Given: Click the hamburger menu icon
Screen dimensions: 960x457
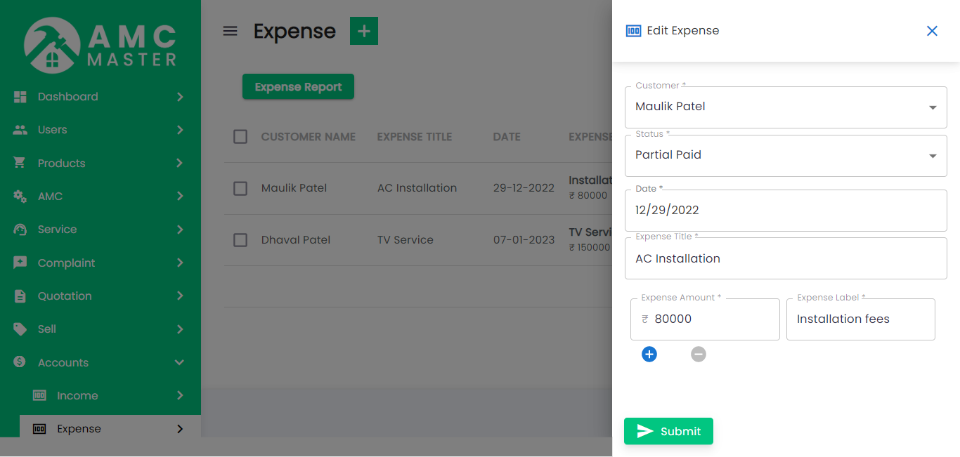Looking at the screenshot, I should pos(230,31).
